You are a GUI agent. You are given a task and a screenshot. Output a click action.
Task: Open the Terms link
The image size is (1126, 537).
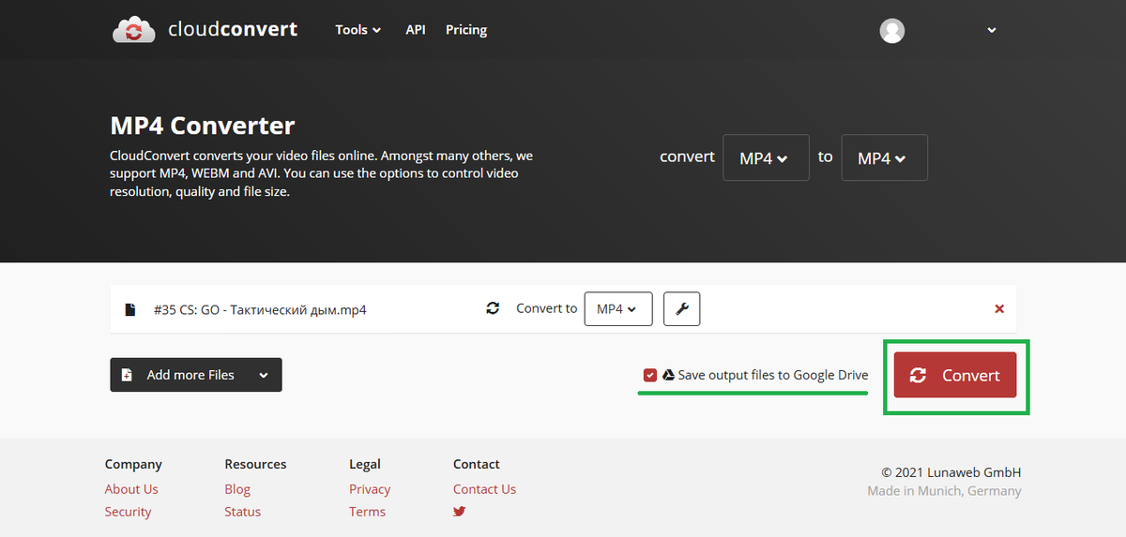point(367,512)
